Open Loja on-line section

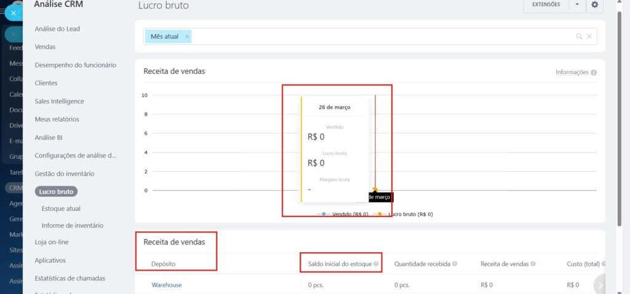(52, 242)
